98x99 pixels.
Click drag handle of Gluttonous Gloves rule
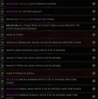[2, 4]
